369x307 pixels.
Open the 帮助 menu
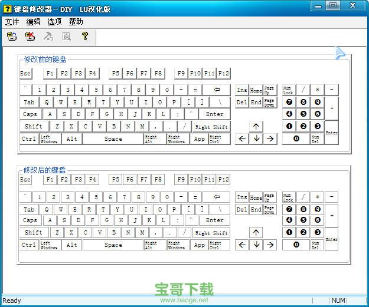(x=76, y=22)
